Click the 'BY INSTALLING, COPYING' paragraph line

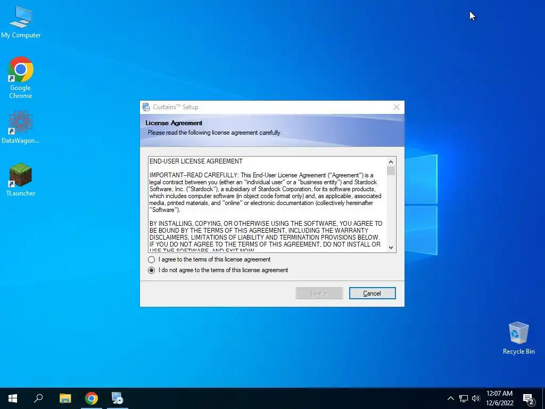pyautogui.click(x=266, y=224)
